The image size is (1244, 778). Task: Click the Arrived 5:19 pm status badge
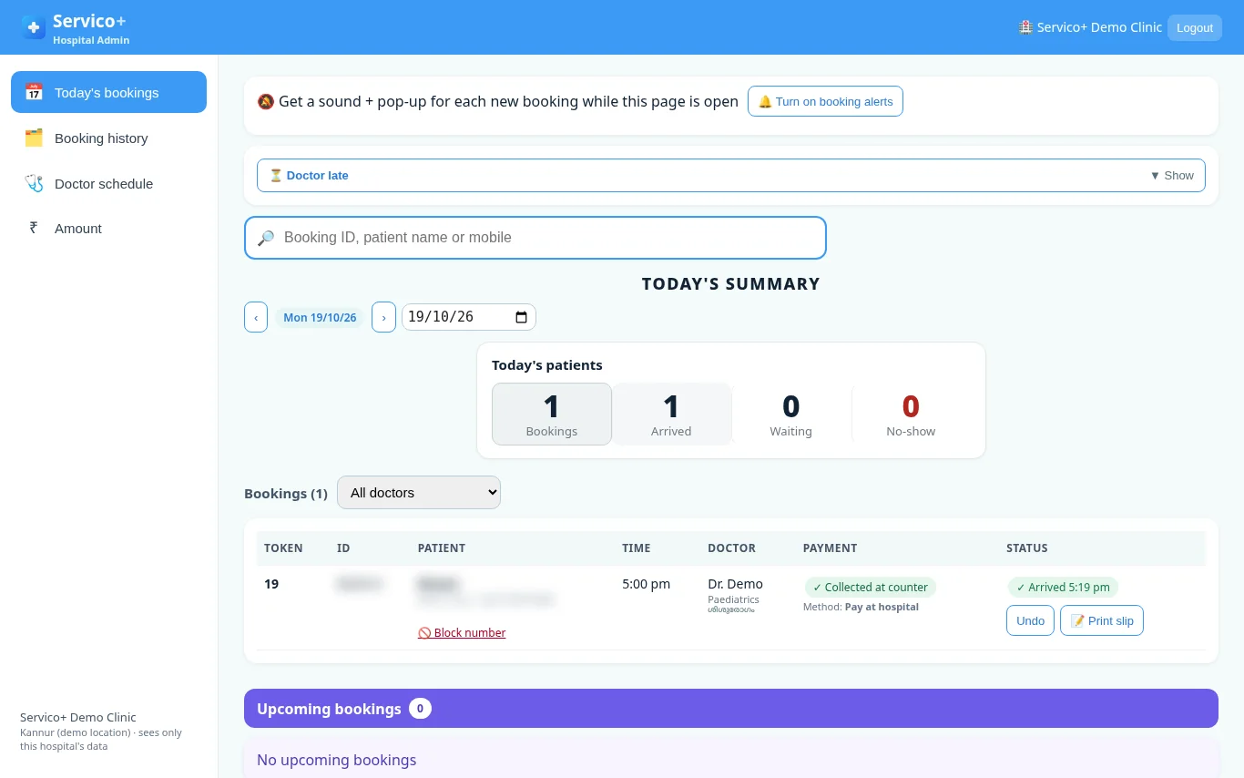click(x=1063, y=588)
